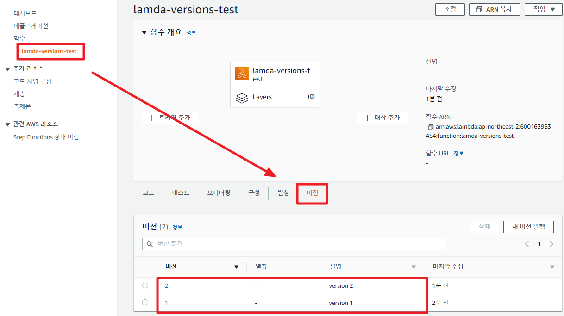Open 애플리케이션 in the sidebar
This screenshot has height=316, width=564.
point(31,26)
